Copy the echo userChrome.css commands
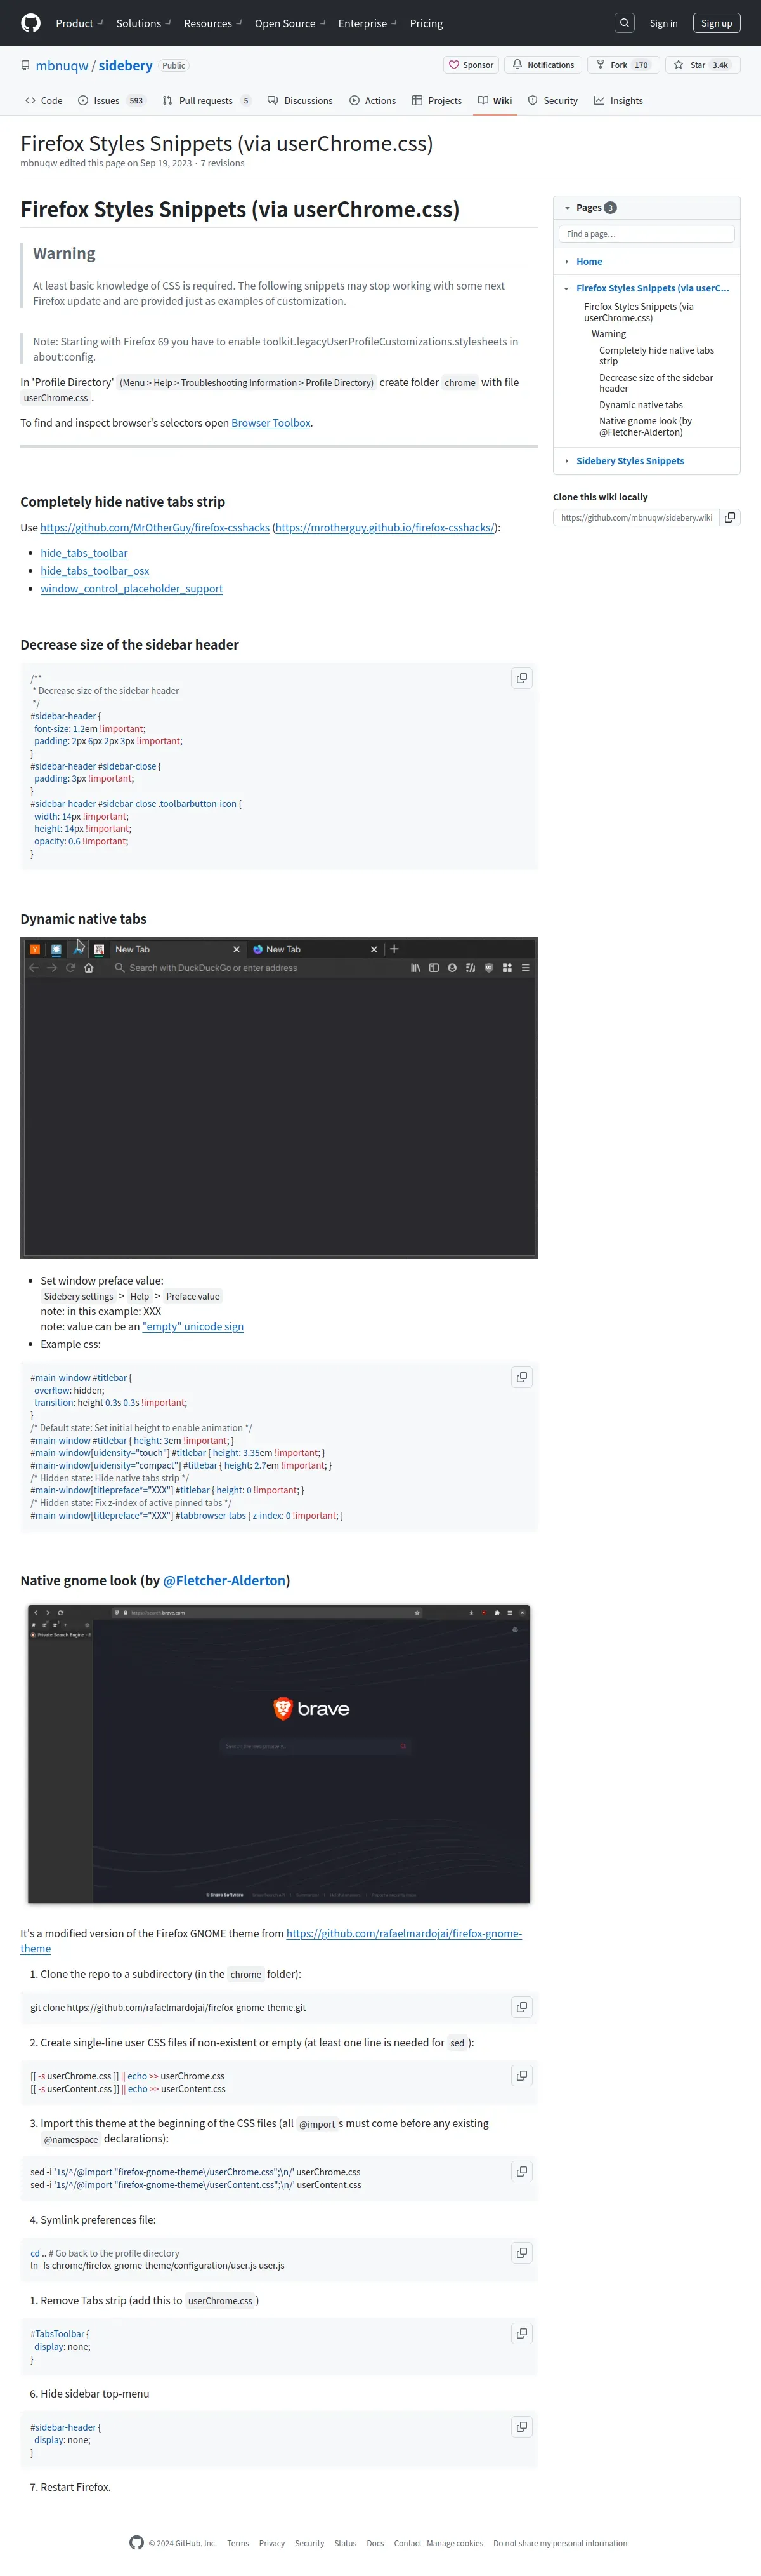Image resolution: width=761 pixels, height=2576 pixels. pos(521,2076)
